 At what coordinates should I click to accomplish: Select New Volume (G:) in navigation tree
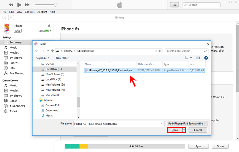[55, 85]
